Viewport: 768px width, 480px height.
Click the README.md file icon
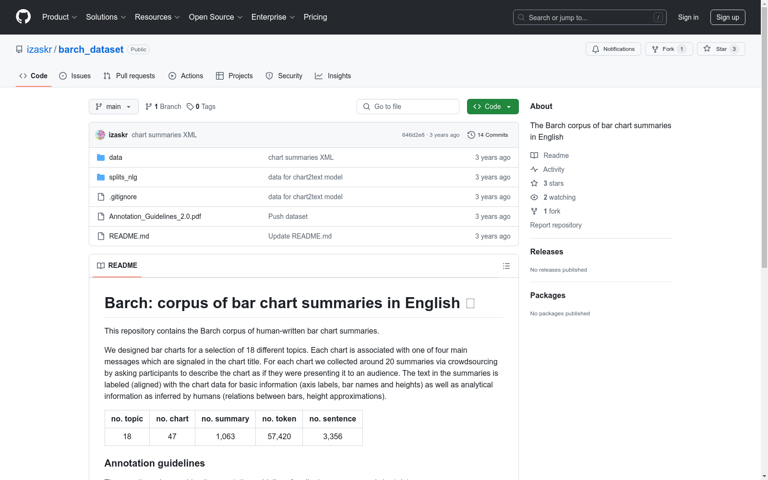coord(101,236)
